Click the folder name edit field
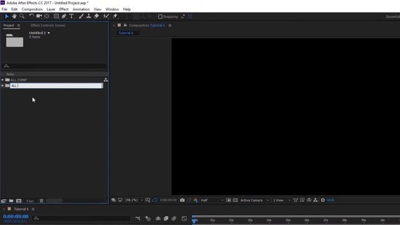Viewport: 400px width, 225px height. point(56,86)
